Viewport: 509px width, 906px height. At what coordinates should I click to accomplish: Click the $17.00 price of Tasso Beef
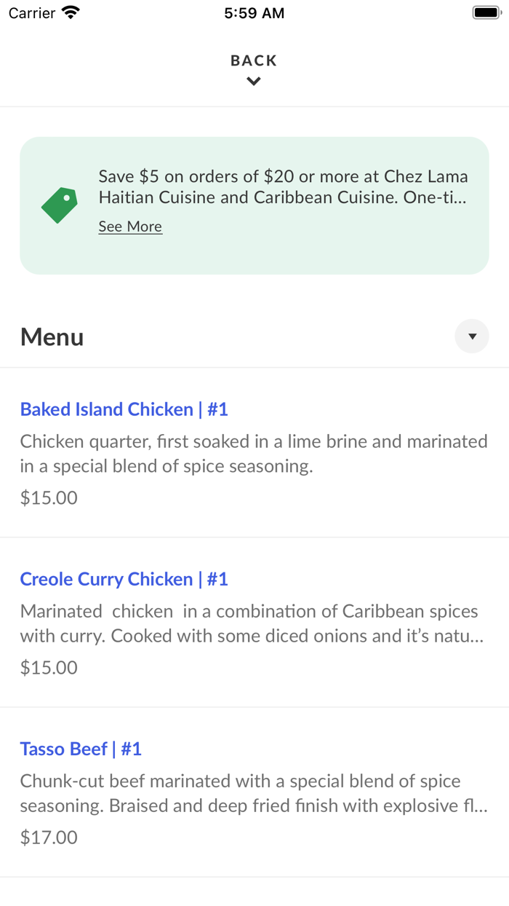pyautogui.click(x=48, y=837)
